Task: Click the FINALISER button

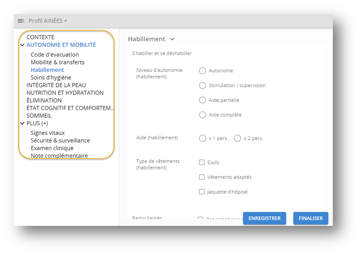Action: coord(310,219)
